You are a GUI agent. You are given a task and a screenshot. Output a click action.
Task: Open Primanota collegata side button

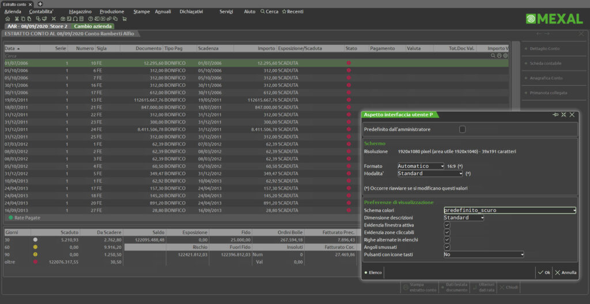[x=554, y=93]
